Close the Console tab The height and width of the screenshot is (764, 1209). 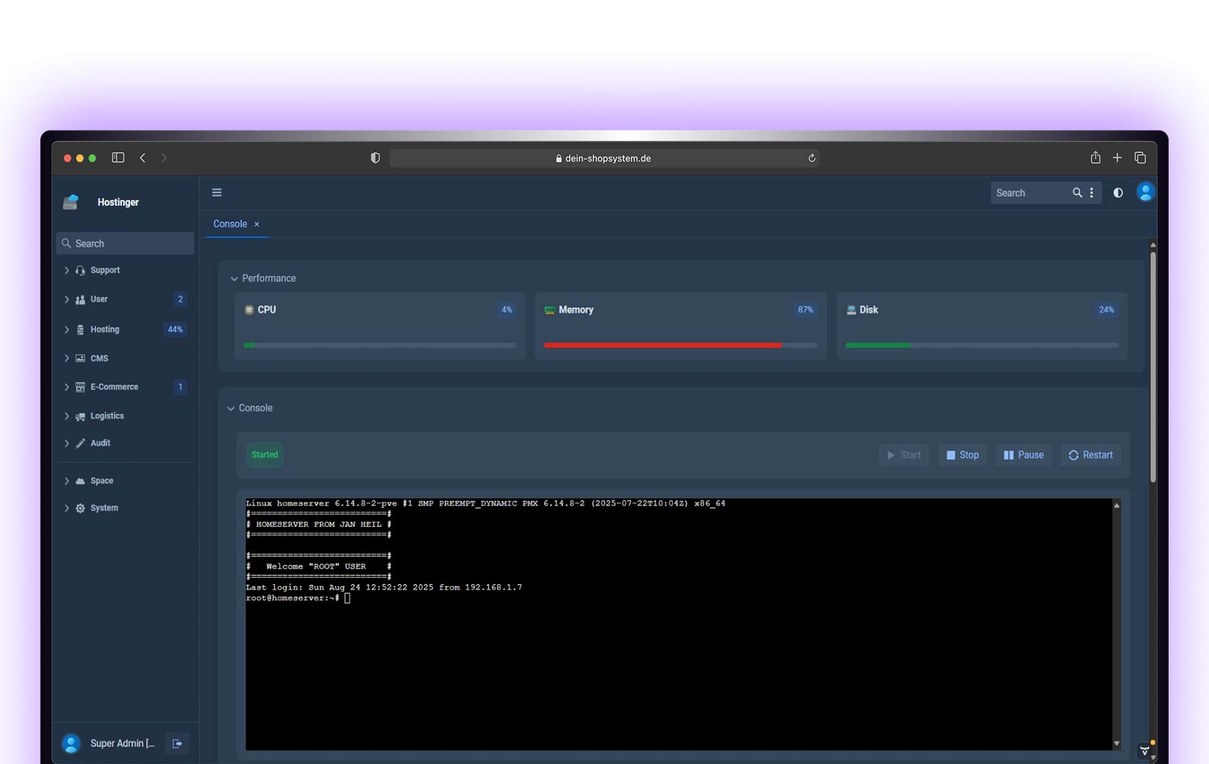(256, 224)
